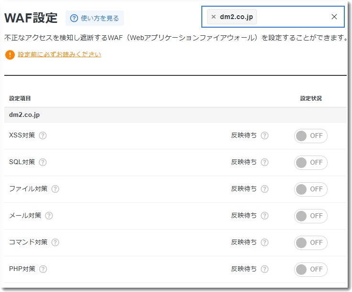Enable the SQL対策 toggle

tap(310, 163)
